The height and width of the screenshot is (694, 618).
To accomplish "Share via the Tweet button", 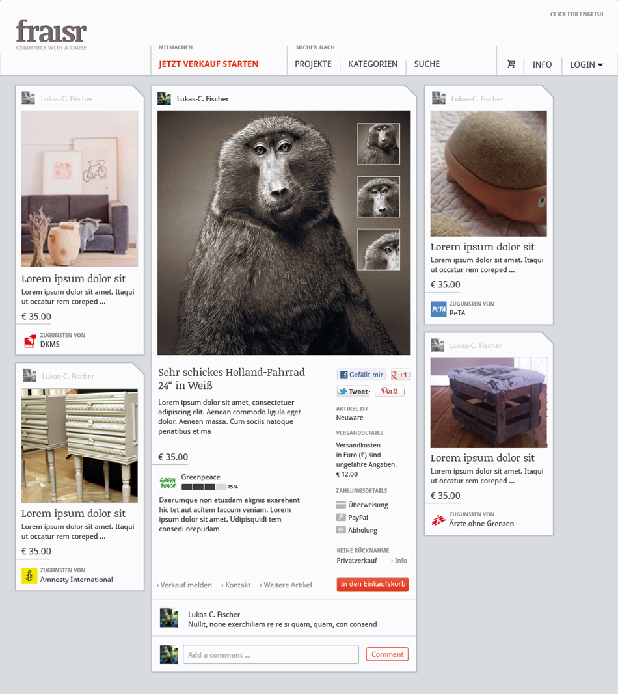I will [x=353, y=392].
